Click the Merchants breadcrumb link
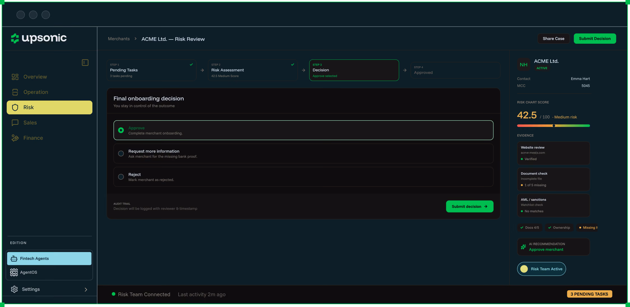The width and height of the screenshot is (630, 307). [119, 39]
